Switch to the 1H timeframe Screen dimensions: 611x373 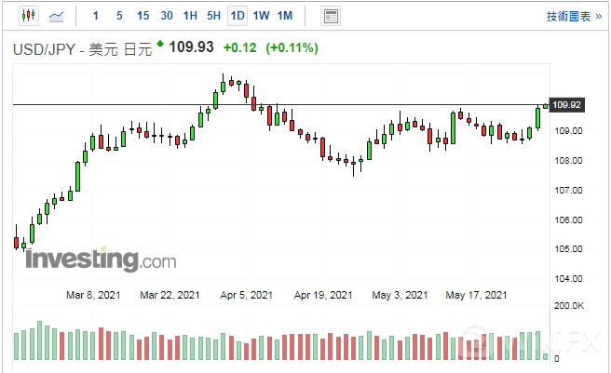[190, 16]
